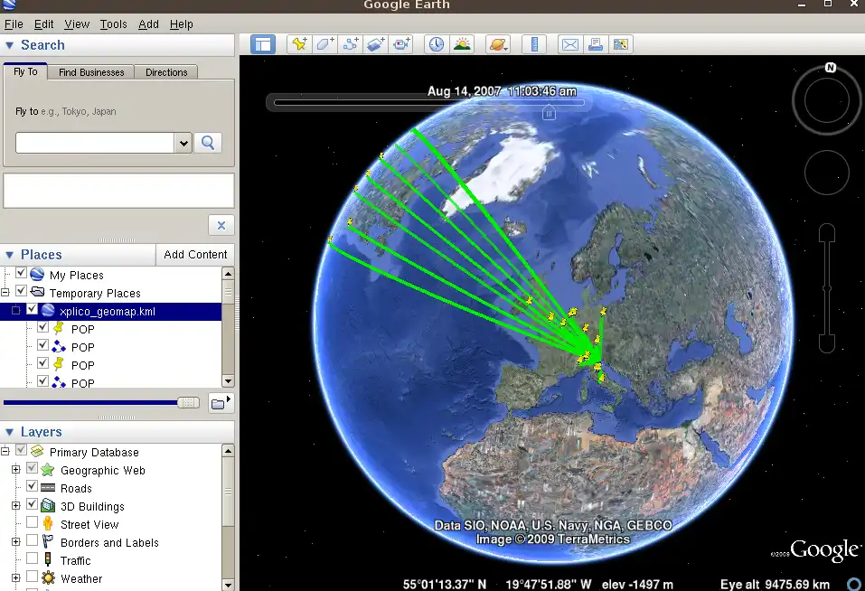This screenshot has width=865, height=591.
Task: Click the North indicator on compass
Action: pos(831,68)
